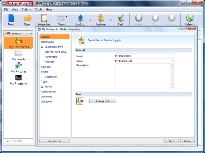Screen dimensions: 205x153
Task: Click the Name field containing My Documents
Action: click(144, 56)
